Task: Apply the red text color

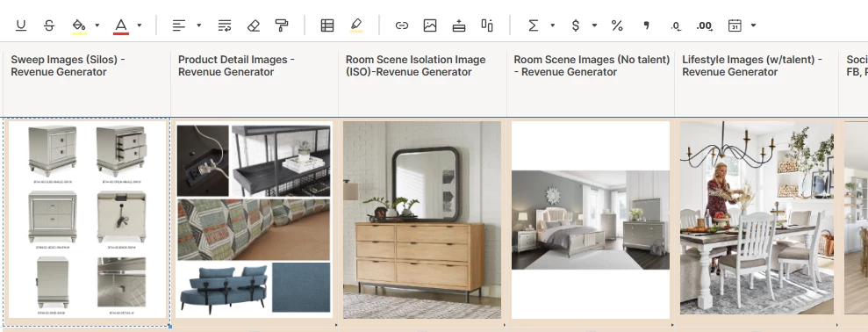Action: [x=121, y=25]
